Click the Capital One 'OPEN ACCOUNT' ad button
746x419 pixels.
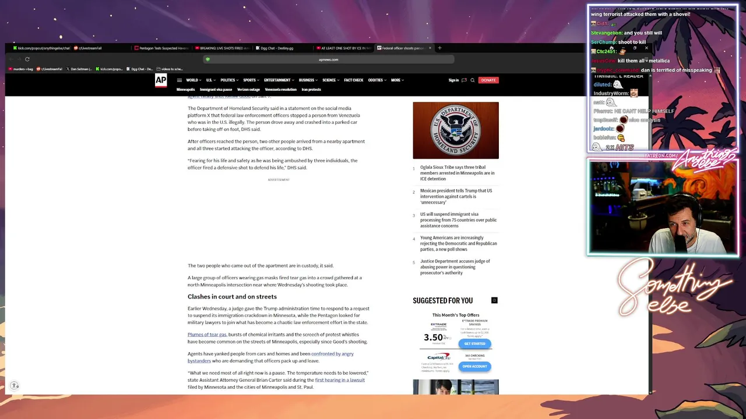coord(474,366)
